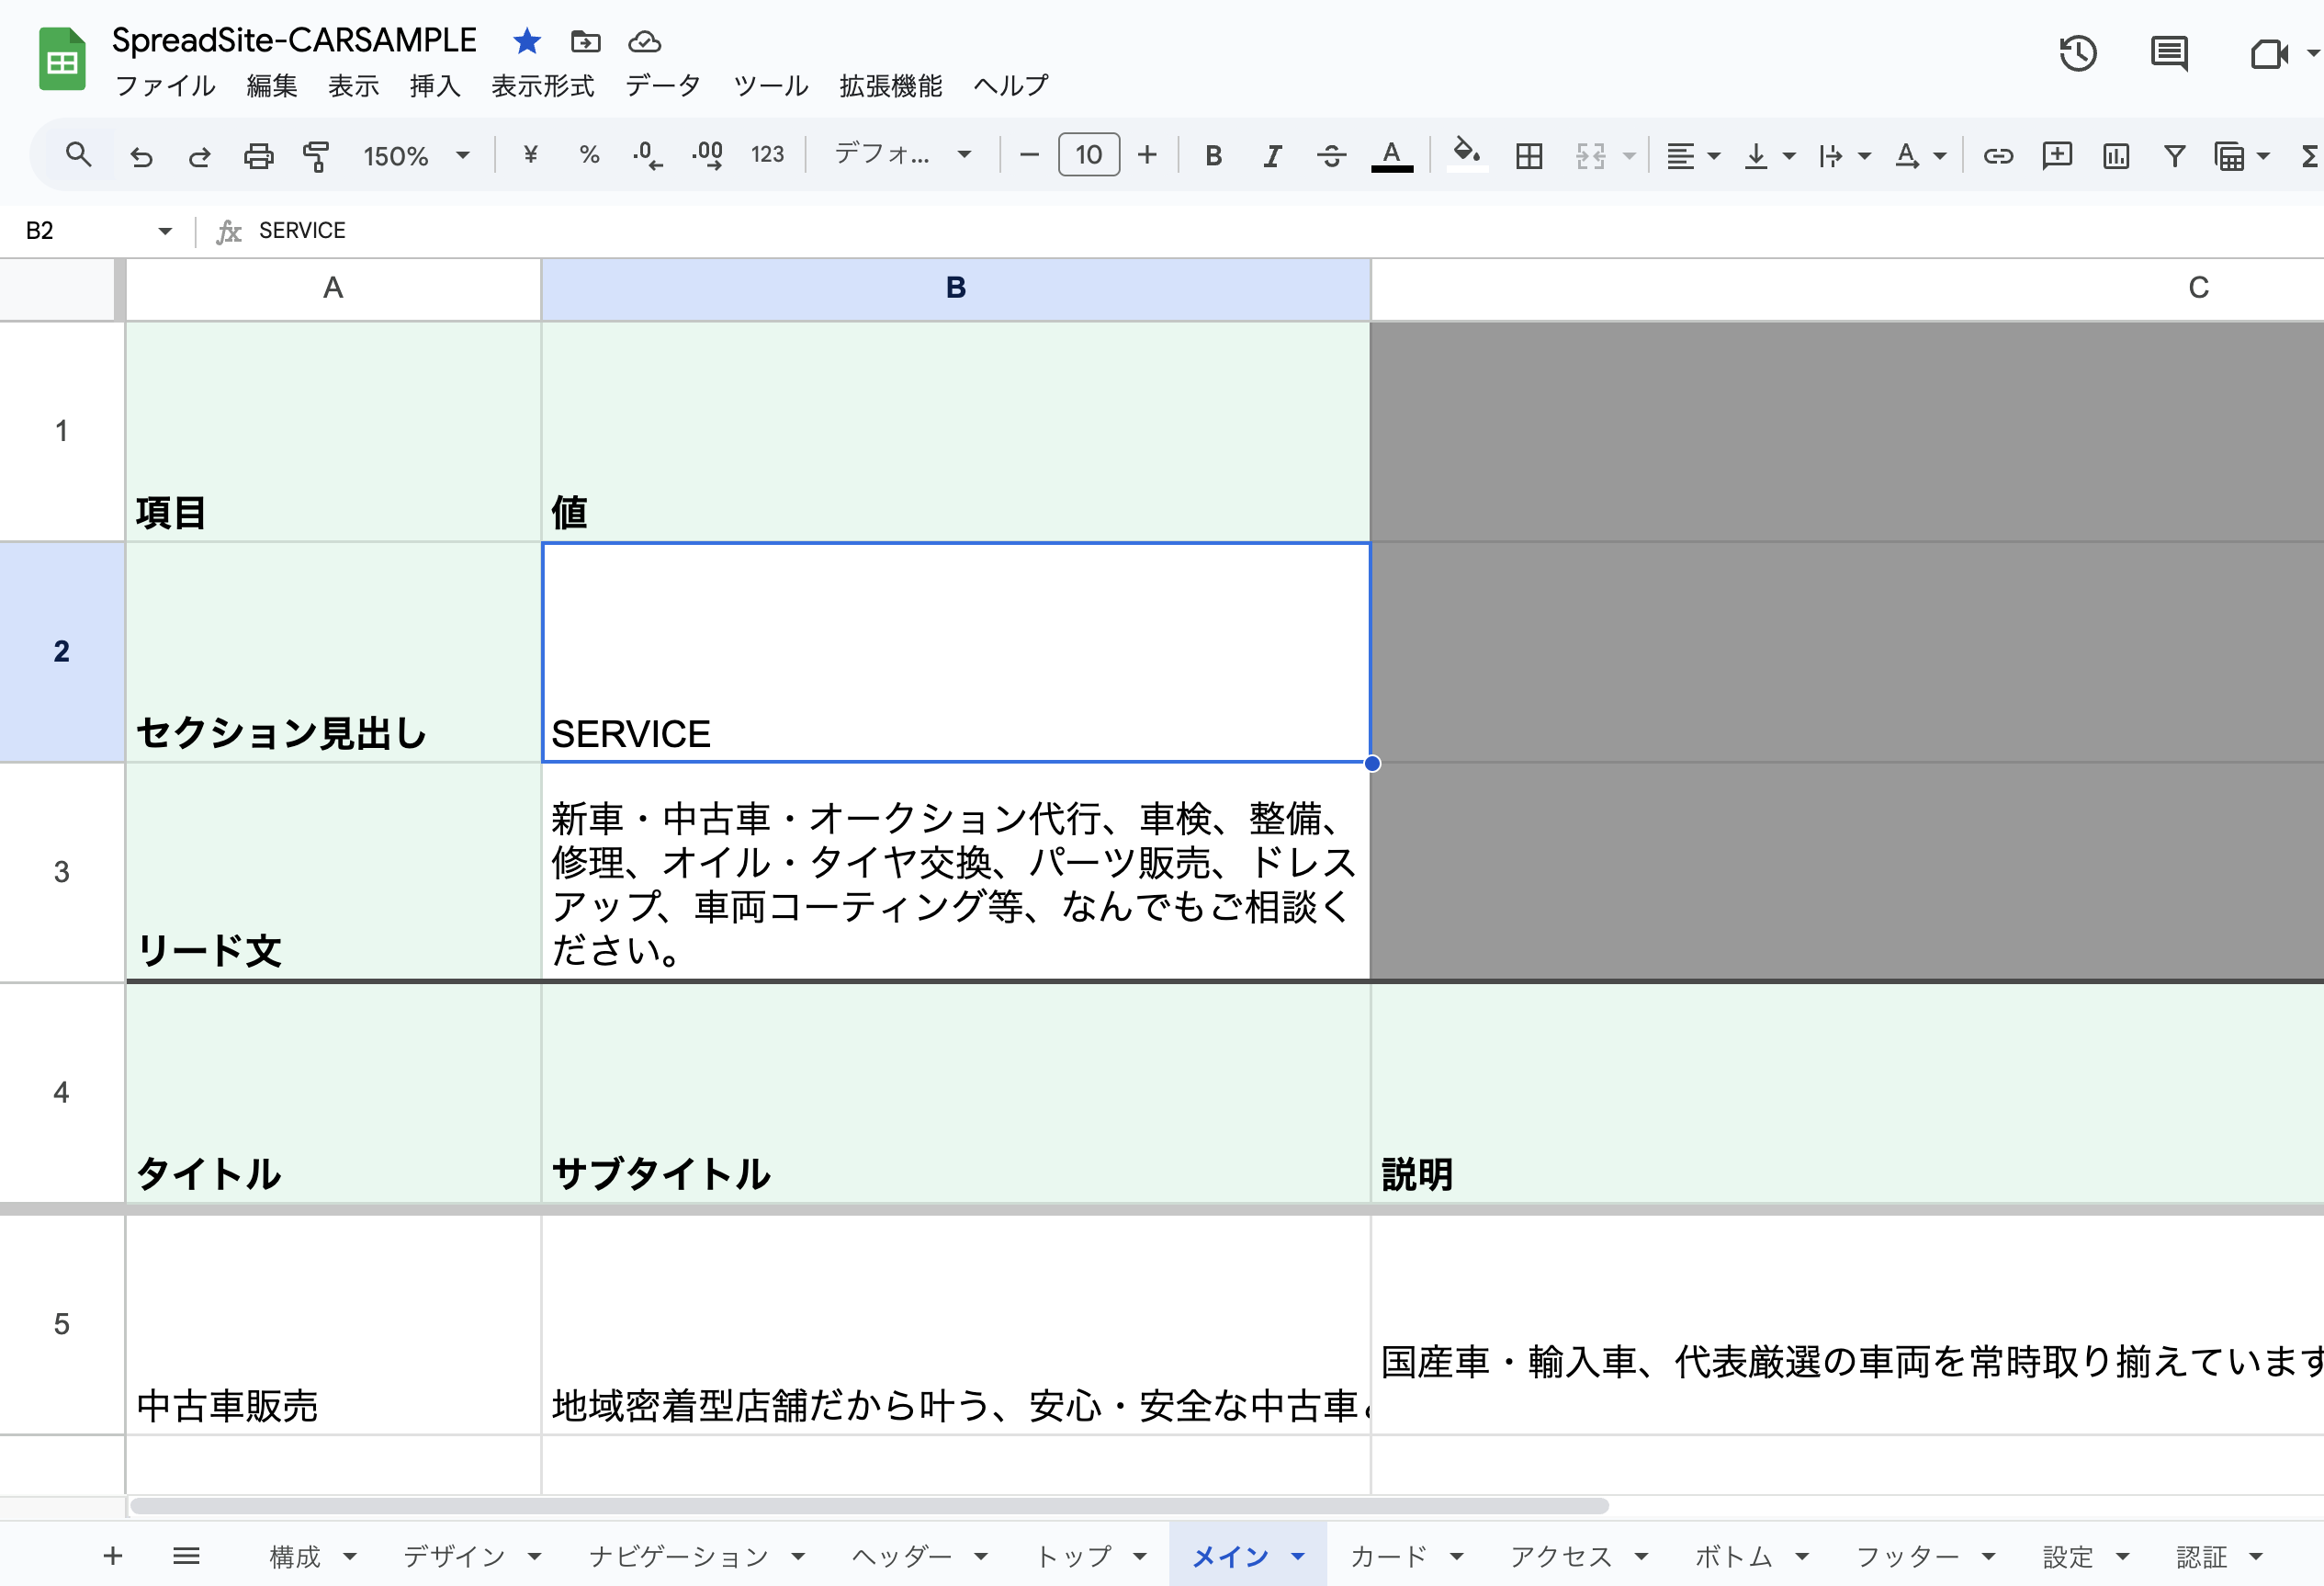Open version history clock icon
The height and width of the screenshot is (1586, 2324).
(2077, 53)
